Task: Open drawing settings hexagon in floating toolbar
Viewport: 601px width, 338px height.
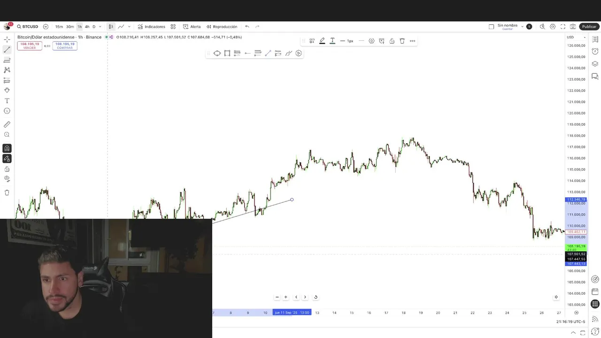Action: point(371,41)
